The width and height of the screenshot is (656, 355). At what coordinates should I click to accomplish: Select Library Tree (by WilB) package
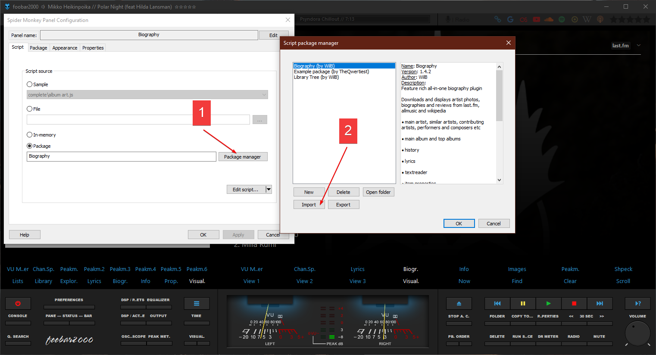pyautogui.click(x=316, y=78)
